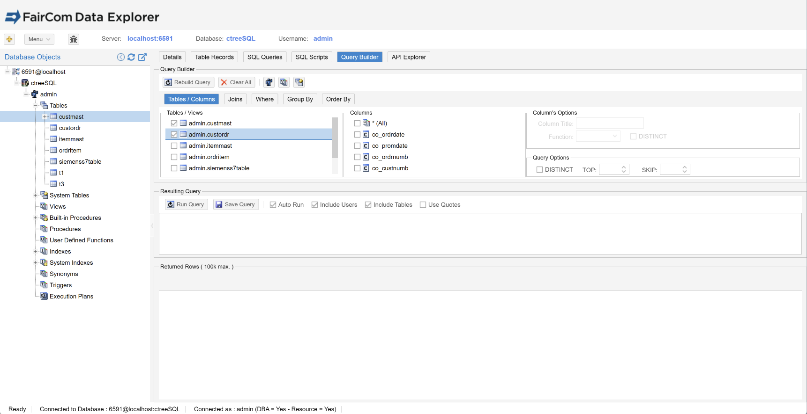Click the third icon right of Clear All
807x414 pixels.
pyautogui.click(x=299, y=82)
